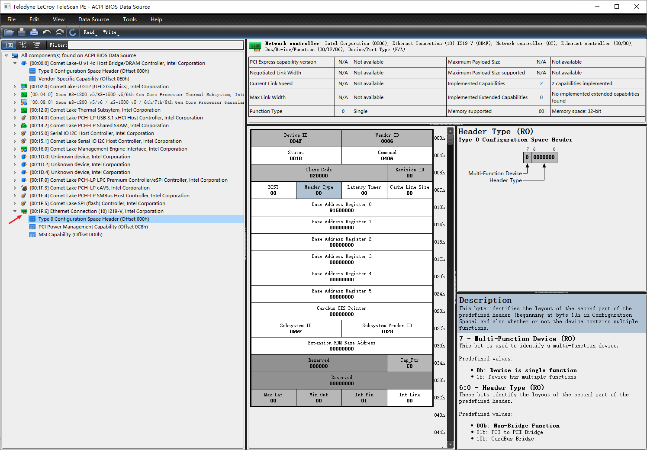Viewport: 647px width, 450px height.
Task: Select the Class Code 020000 register field
Action: 319,173
